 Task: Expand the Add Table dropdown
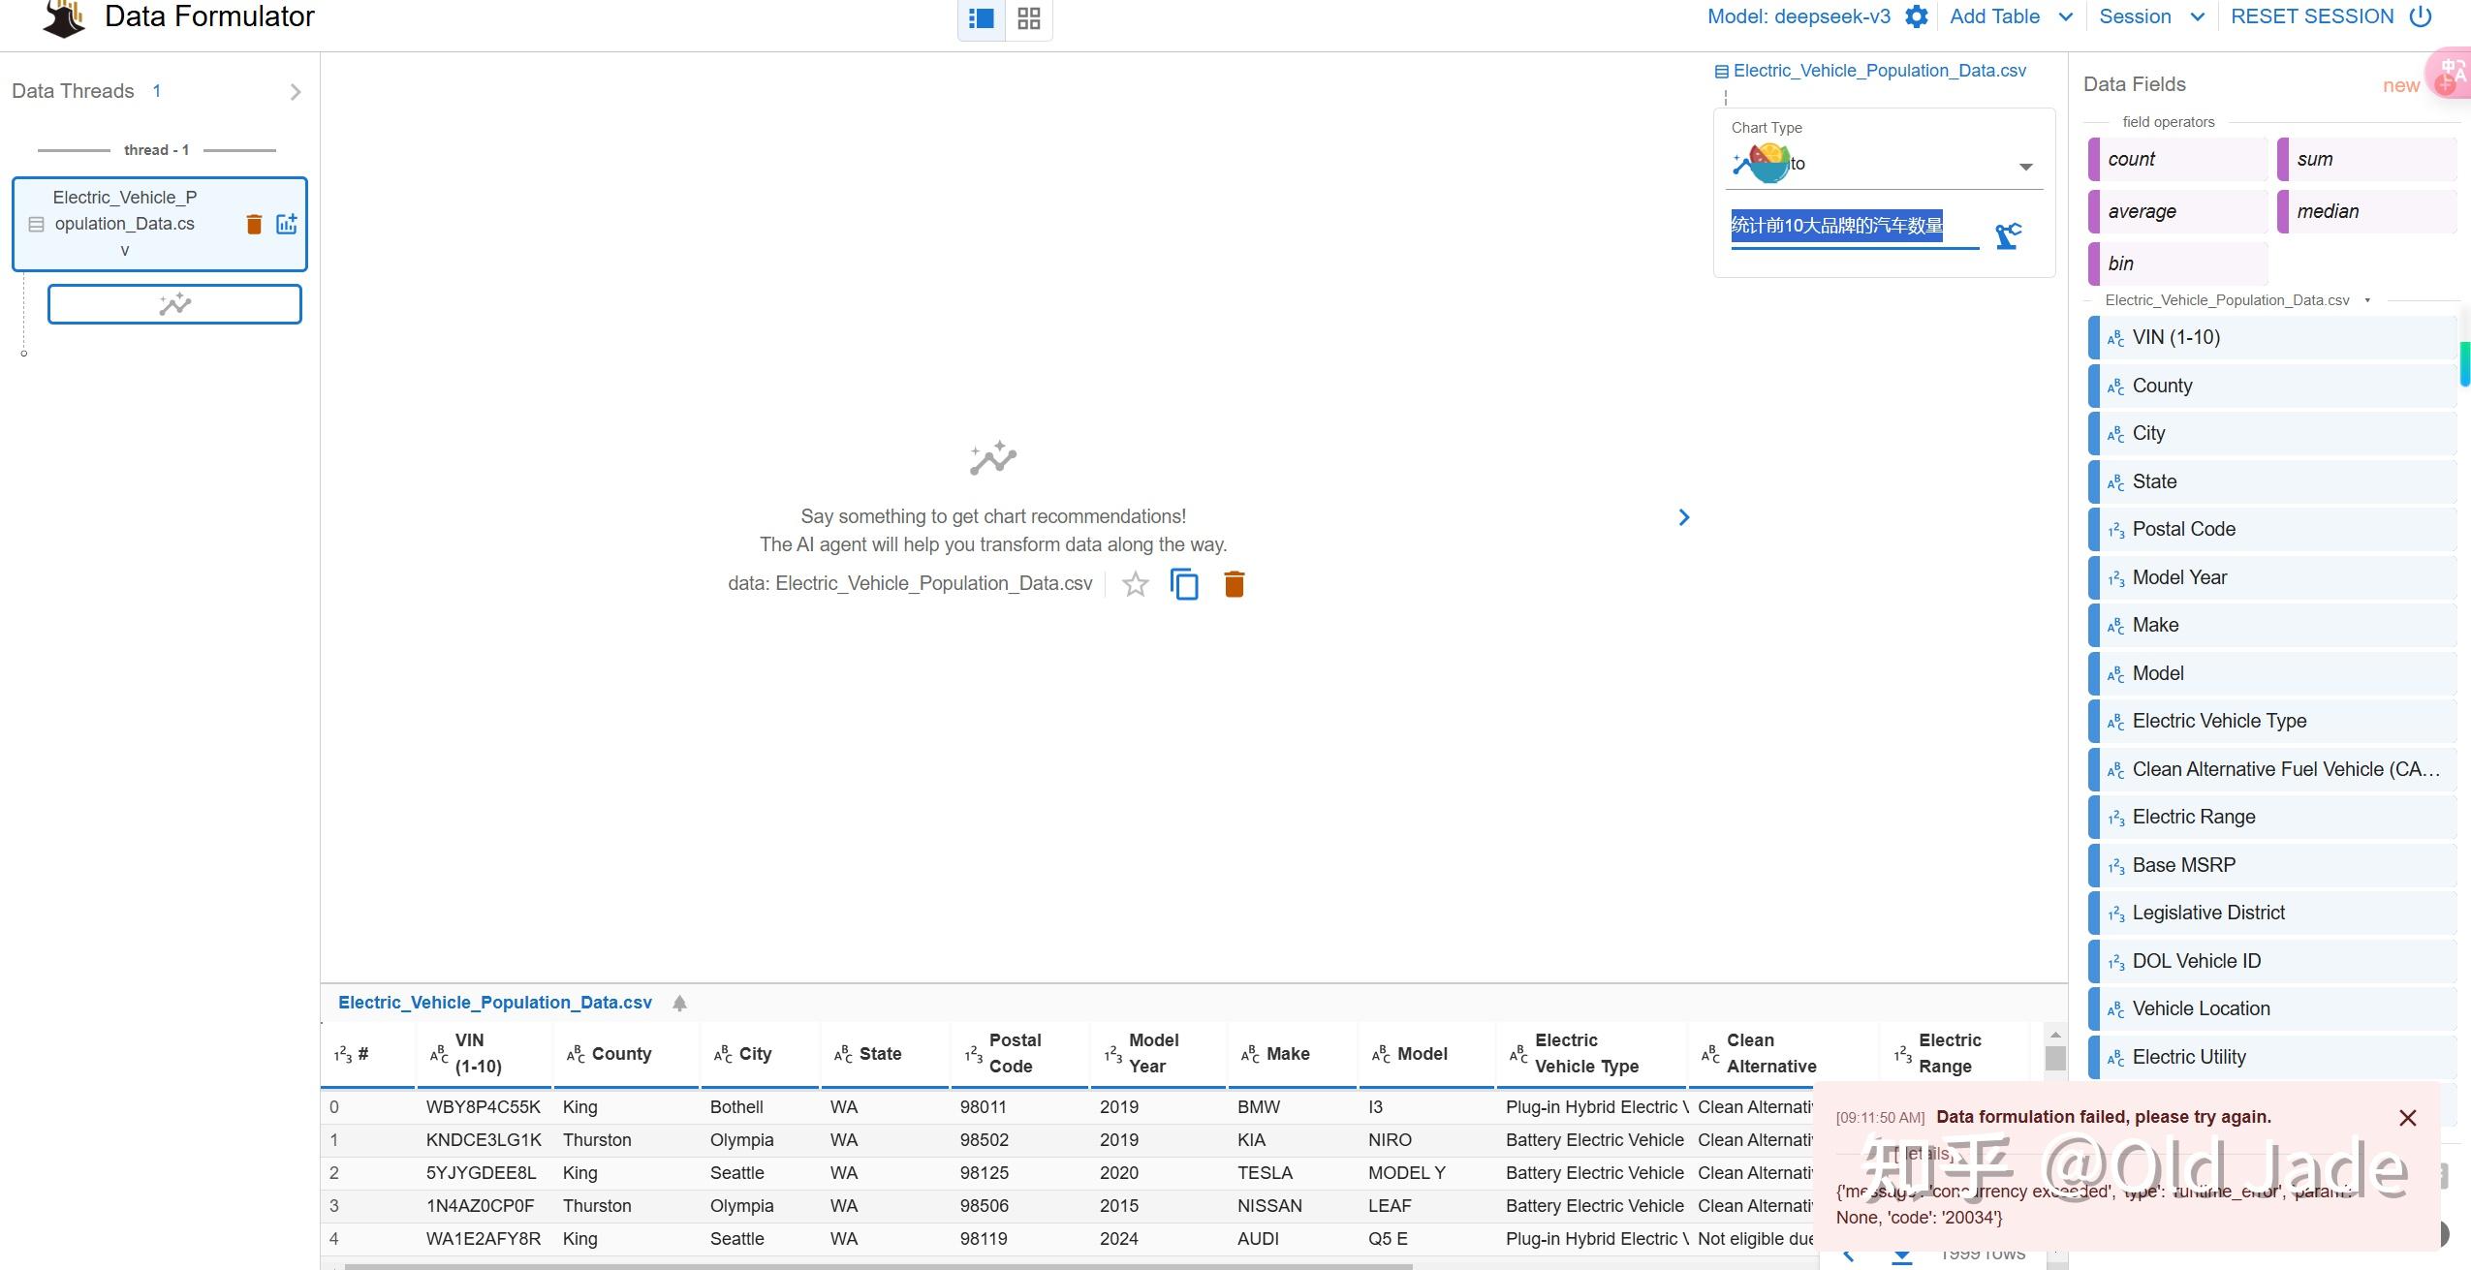click(2010, 16)
